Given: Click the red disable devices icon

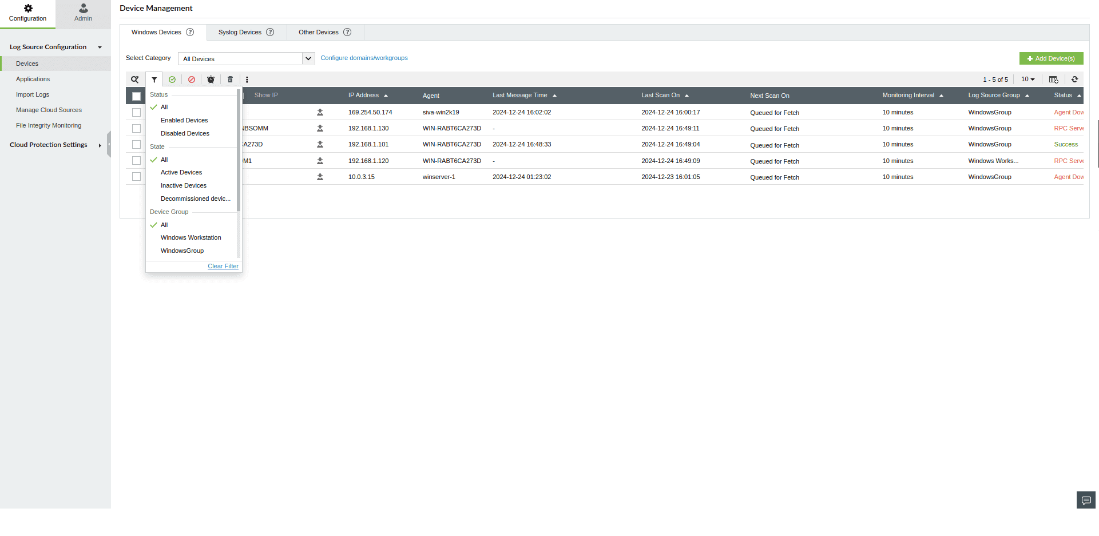Looking at the screenshot, I should pos(191,80).
